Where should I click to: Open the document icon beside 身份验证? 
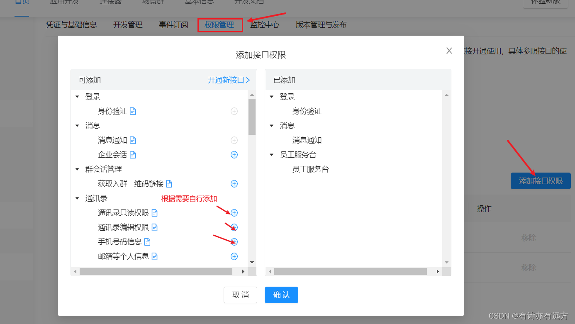pyautogui.click(x=133, y=111)
